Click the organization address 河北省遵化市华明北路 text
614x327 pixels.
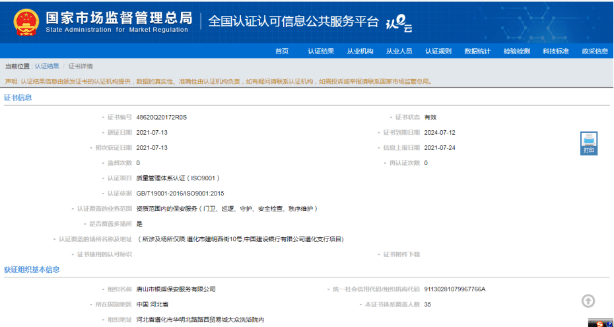coord(200,320)
